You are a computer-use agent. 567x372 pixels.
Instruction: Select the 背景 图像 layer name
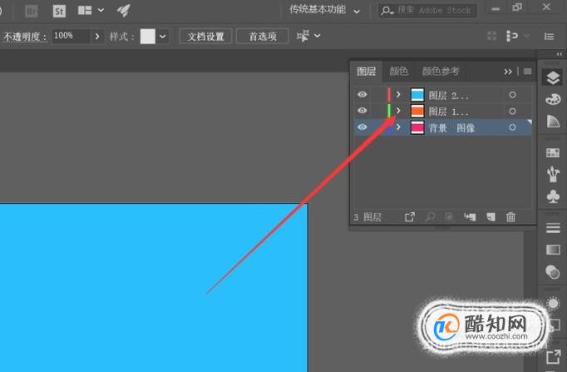pyautogui.click(x=452, y=128)
